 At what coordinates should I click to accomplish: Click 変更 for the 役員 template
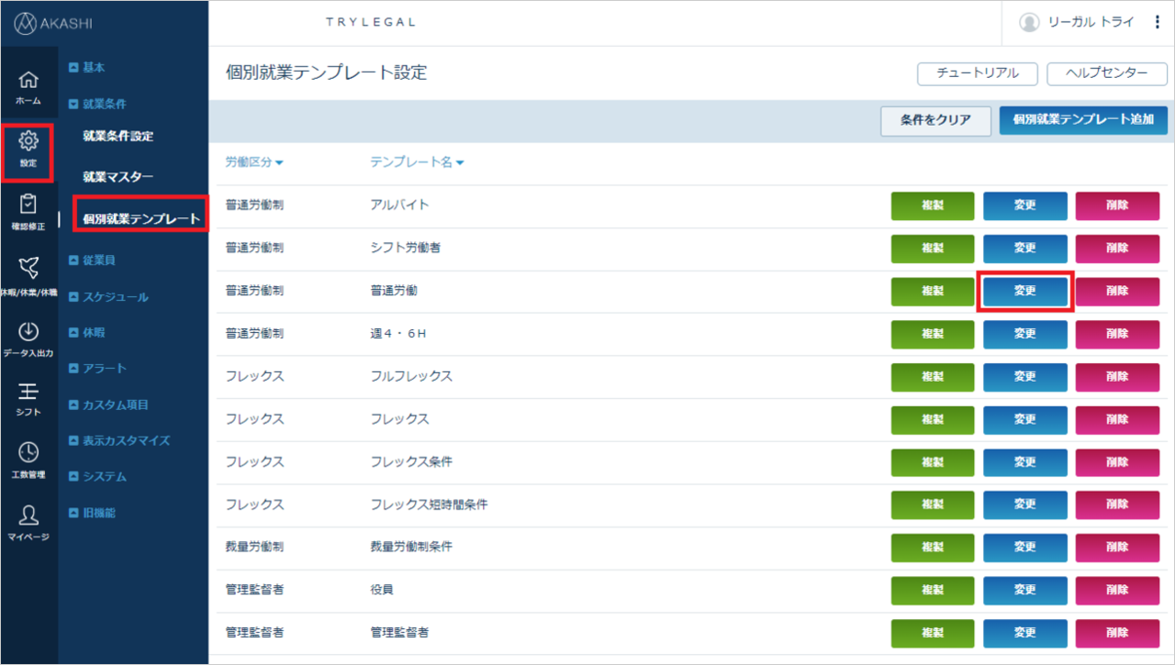pos(1025,590)
